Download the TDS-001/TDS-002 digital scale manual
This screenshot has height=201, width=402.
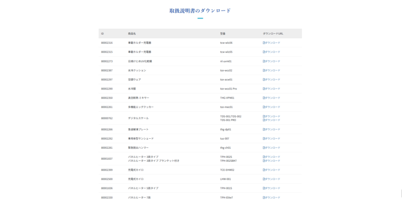272,116
